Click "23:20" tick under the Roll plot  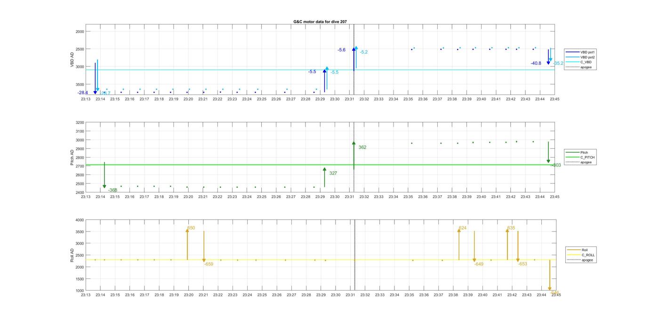coord(188,295)
